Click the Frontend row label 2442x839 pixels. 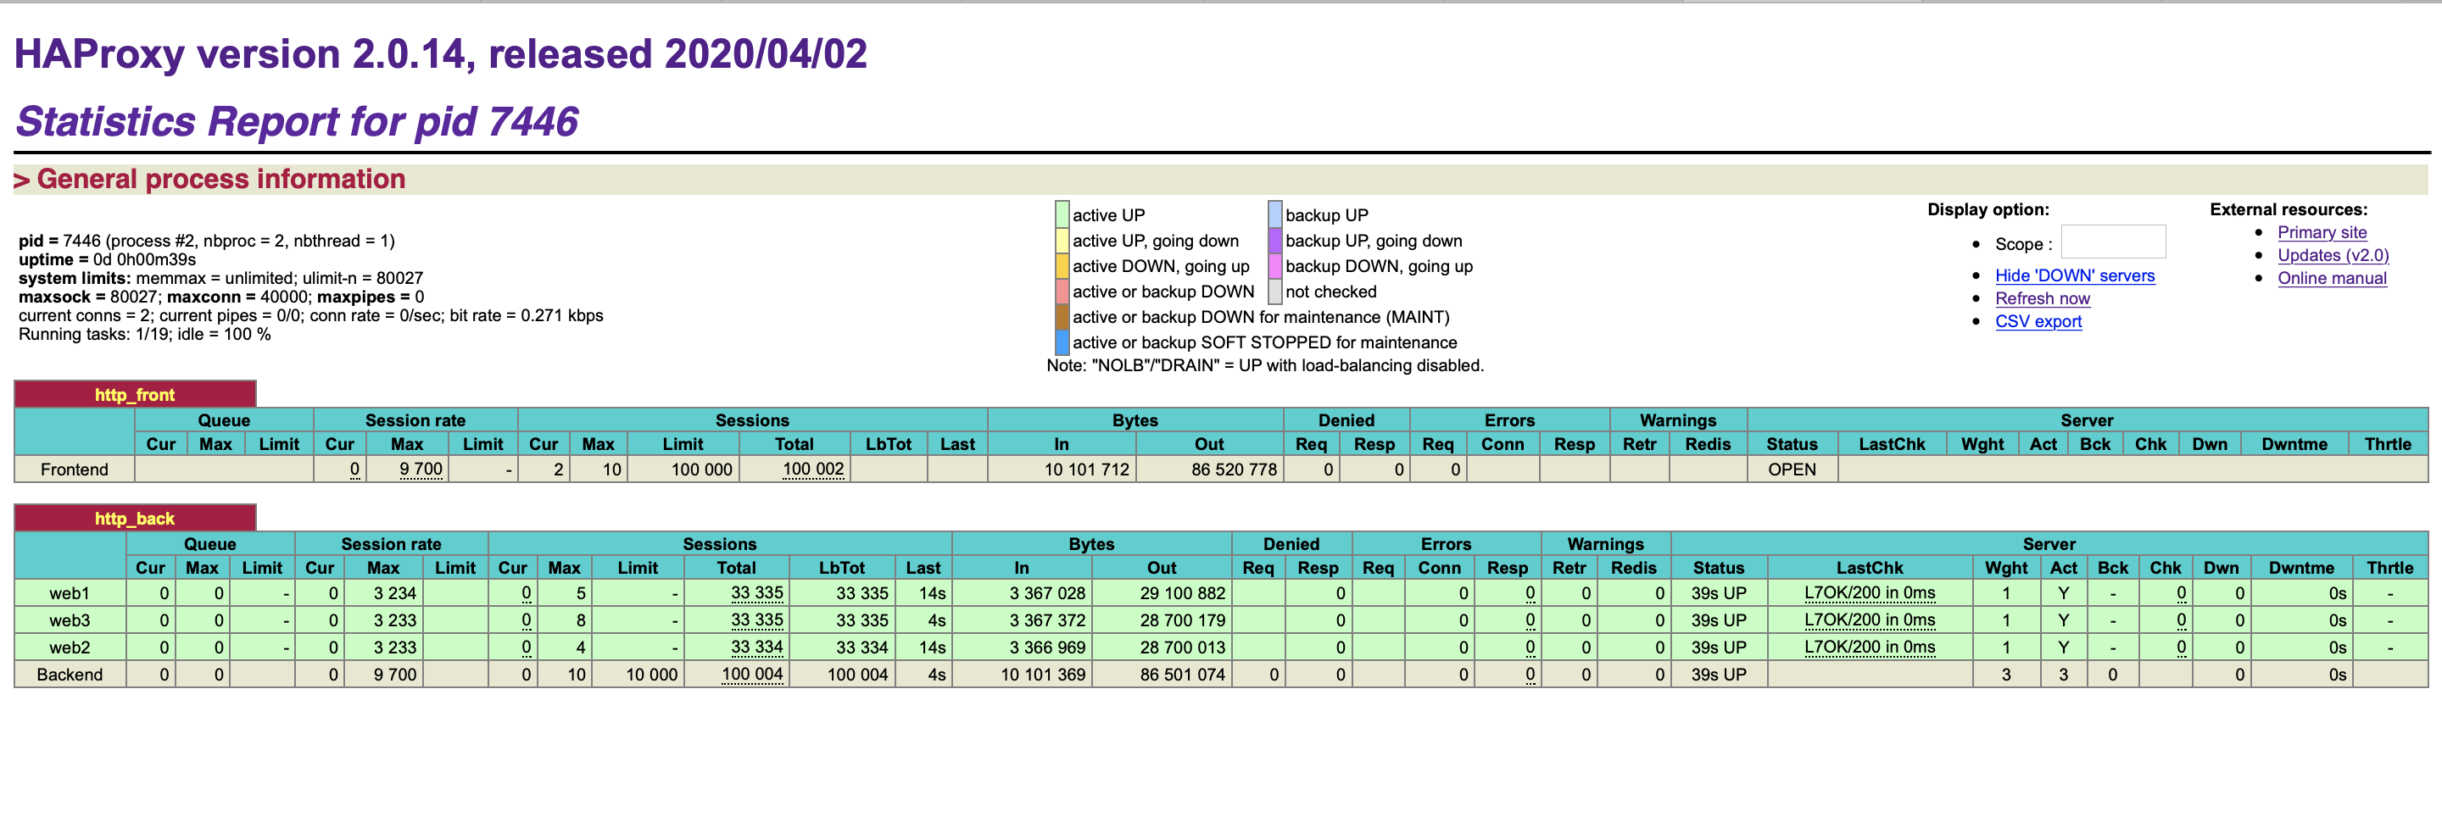tap(74, 469)
